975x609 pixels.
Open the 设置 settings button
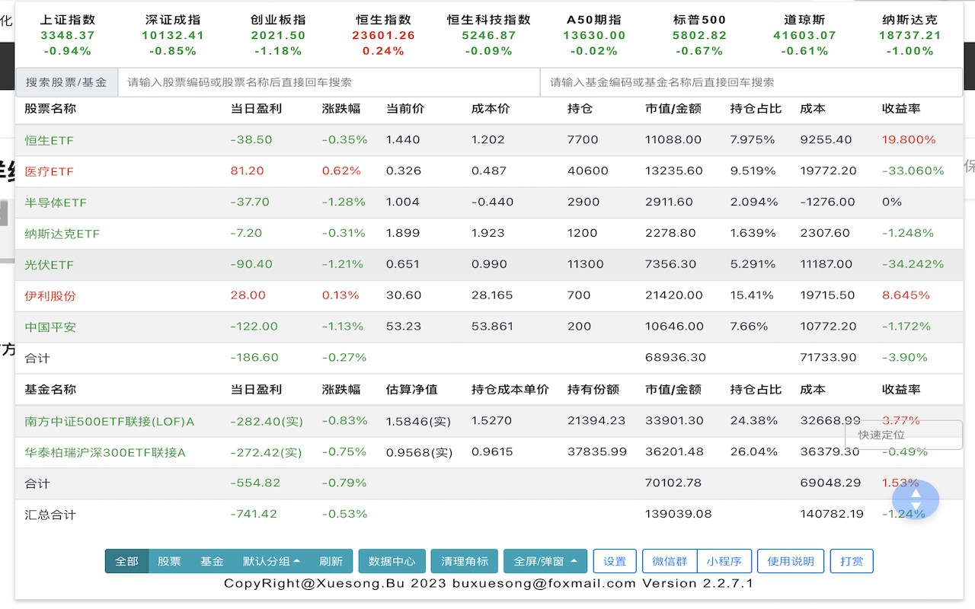coord(615,561)
